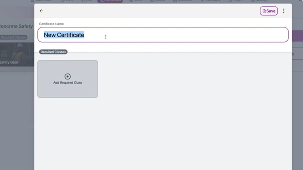The image size is (303, 170).
Task: Click the Certificate Name field label
Action: [x=51, y=24]
